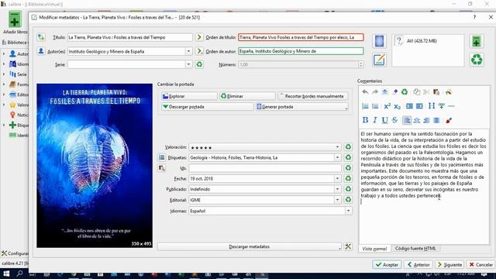496x279 pixels.
Task: Click the Generar portada button
Action: click(301, 107)
